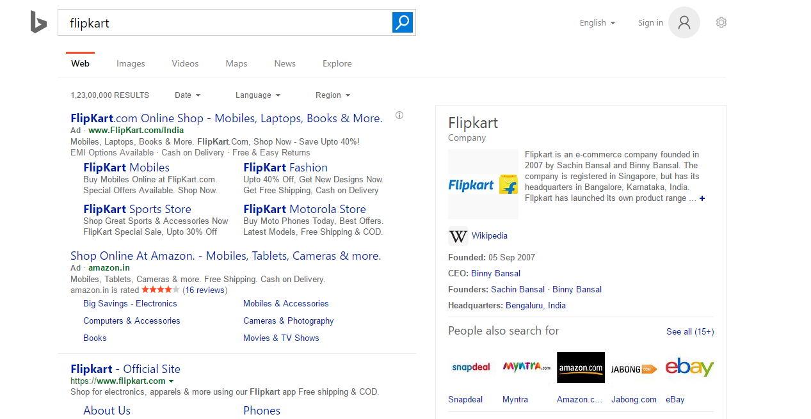Click the eBay logo thumbnail

[x=689, y=367]
